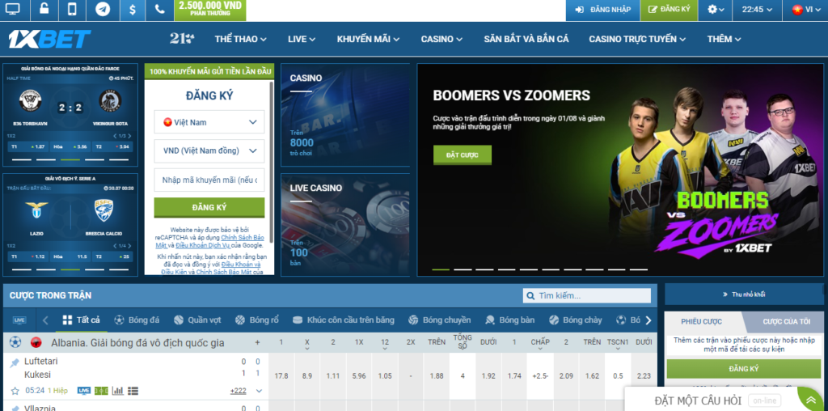Open the list icon for Luftetari match
Image resolution: width=828 pixels, height=411 pixels.
coord(133,391)
